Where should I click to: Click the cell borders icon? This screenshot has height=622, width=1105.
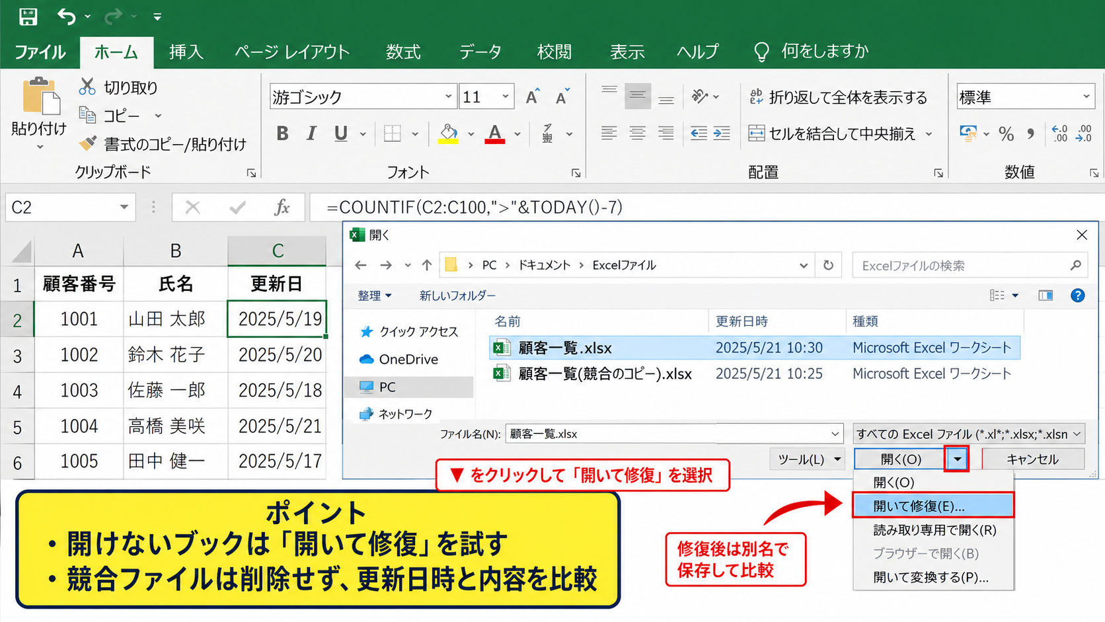coord(393,134)
